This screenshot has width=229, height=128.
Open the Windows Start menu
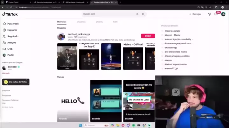(x=80, y=125)
